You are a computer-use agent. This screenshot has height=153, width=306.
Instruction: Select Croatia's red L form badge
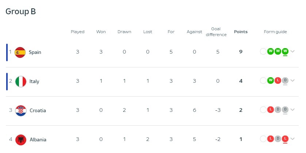(x=271, y=110)
